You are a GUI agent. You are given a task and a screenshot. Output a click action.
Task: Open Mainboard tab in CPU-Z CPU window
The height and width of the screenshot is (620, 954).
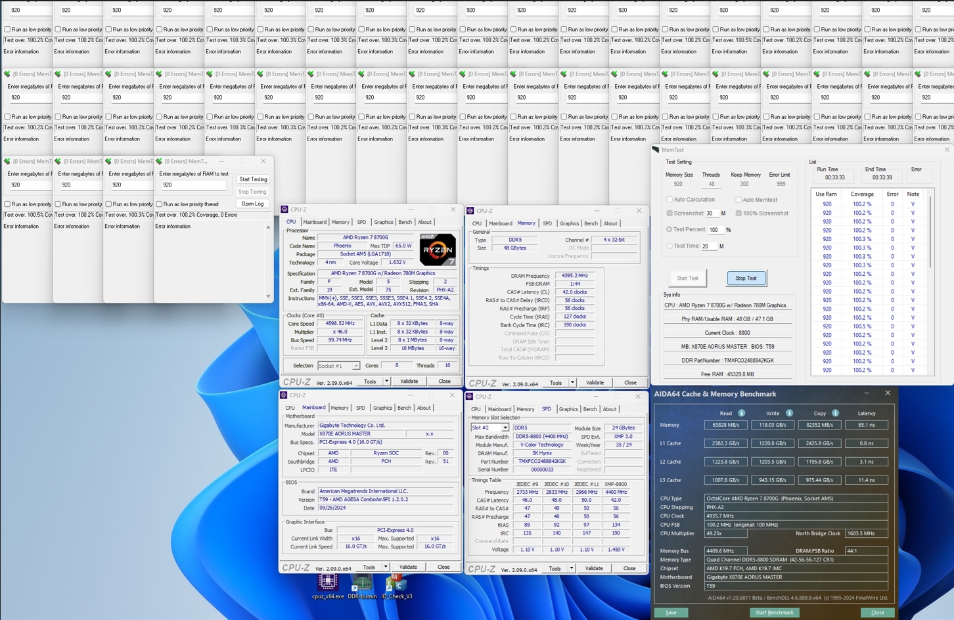pyautogui.click(x=315, y=222)
